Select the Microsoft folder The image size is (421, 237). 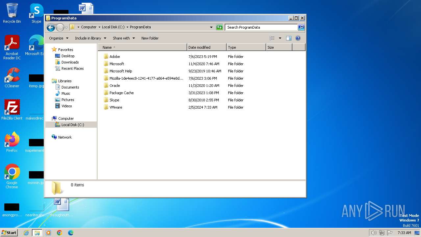click(x=117, y=64)
